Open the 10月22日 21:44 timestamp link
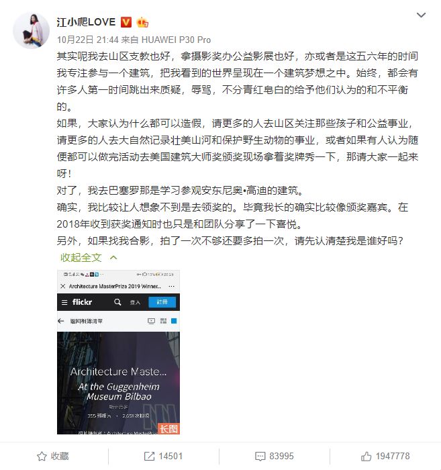The height and width of the screenshot is (470, 441). click(88, 40)
